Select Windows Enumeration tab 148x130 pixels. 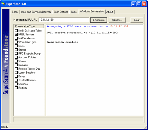pos(92,11)
